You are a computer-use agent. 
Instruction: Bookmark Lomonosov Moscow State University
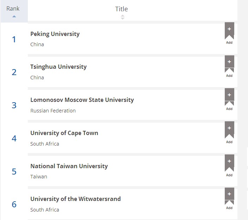[x=229, y=97]
